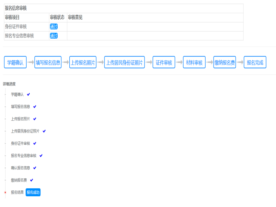Open the 缴纳报名费 step
Image resolution: width=276 pixels, height=207 pixels.
[224, 62]
